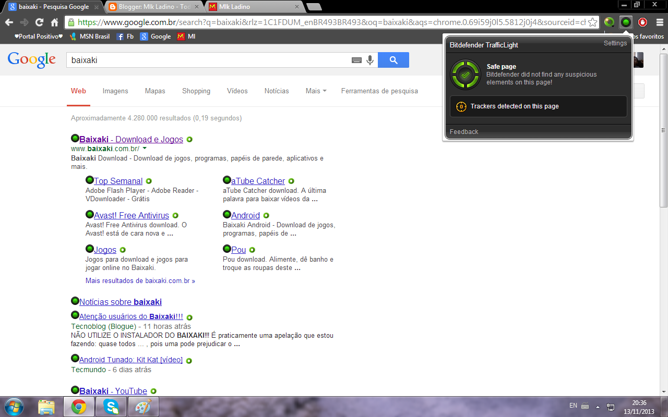Open Android Tunado: Kit Kat [vídeo] link
Viewport: 668px width, 417px height.
131,360
